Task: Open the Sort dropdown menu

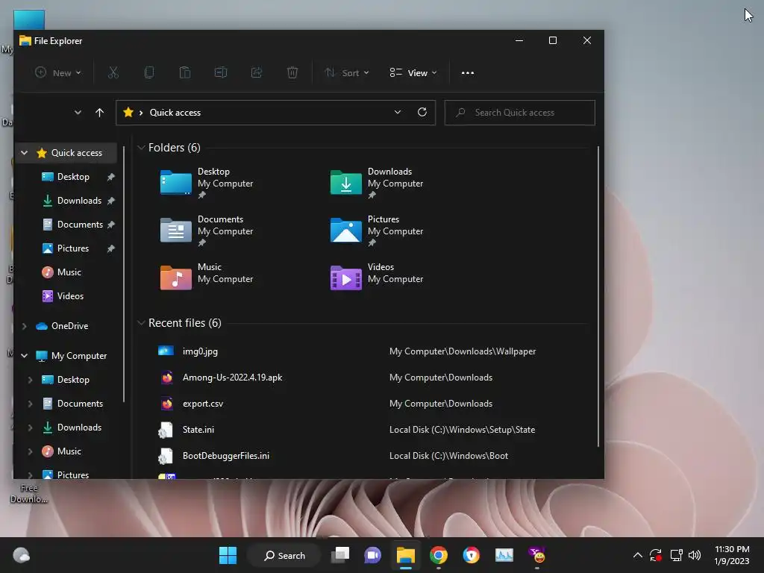Action: (x=347, y=72)
